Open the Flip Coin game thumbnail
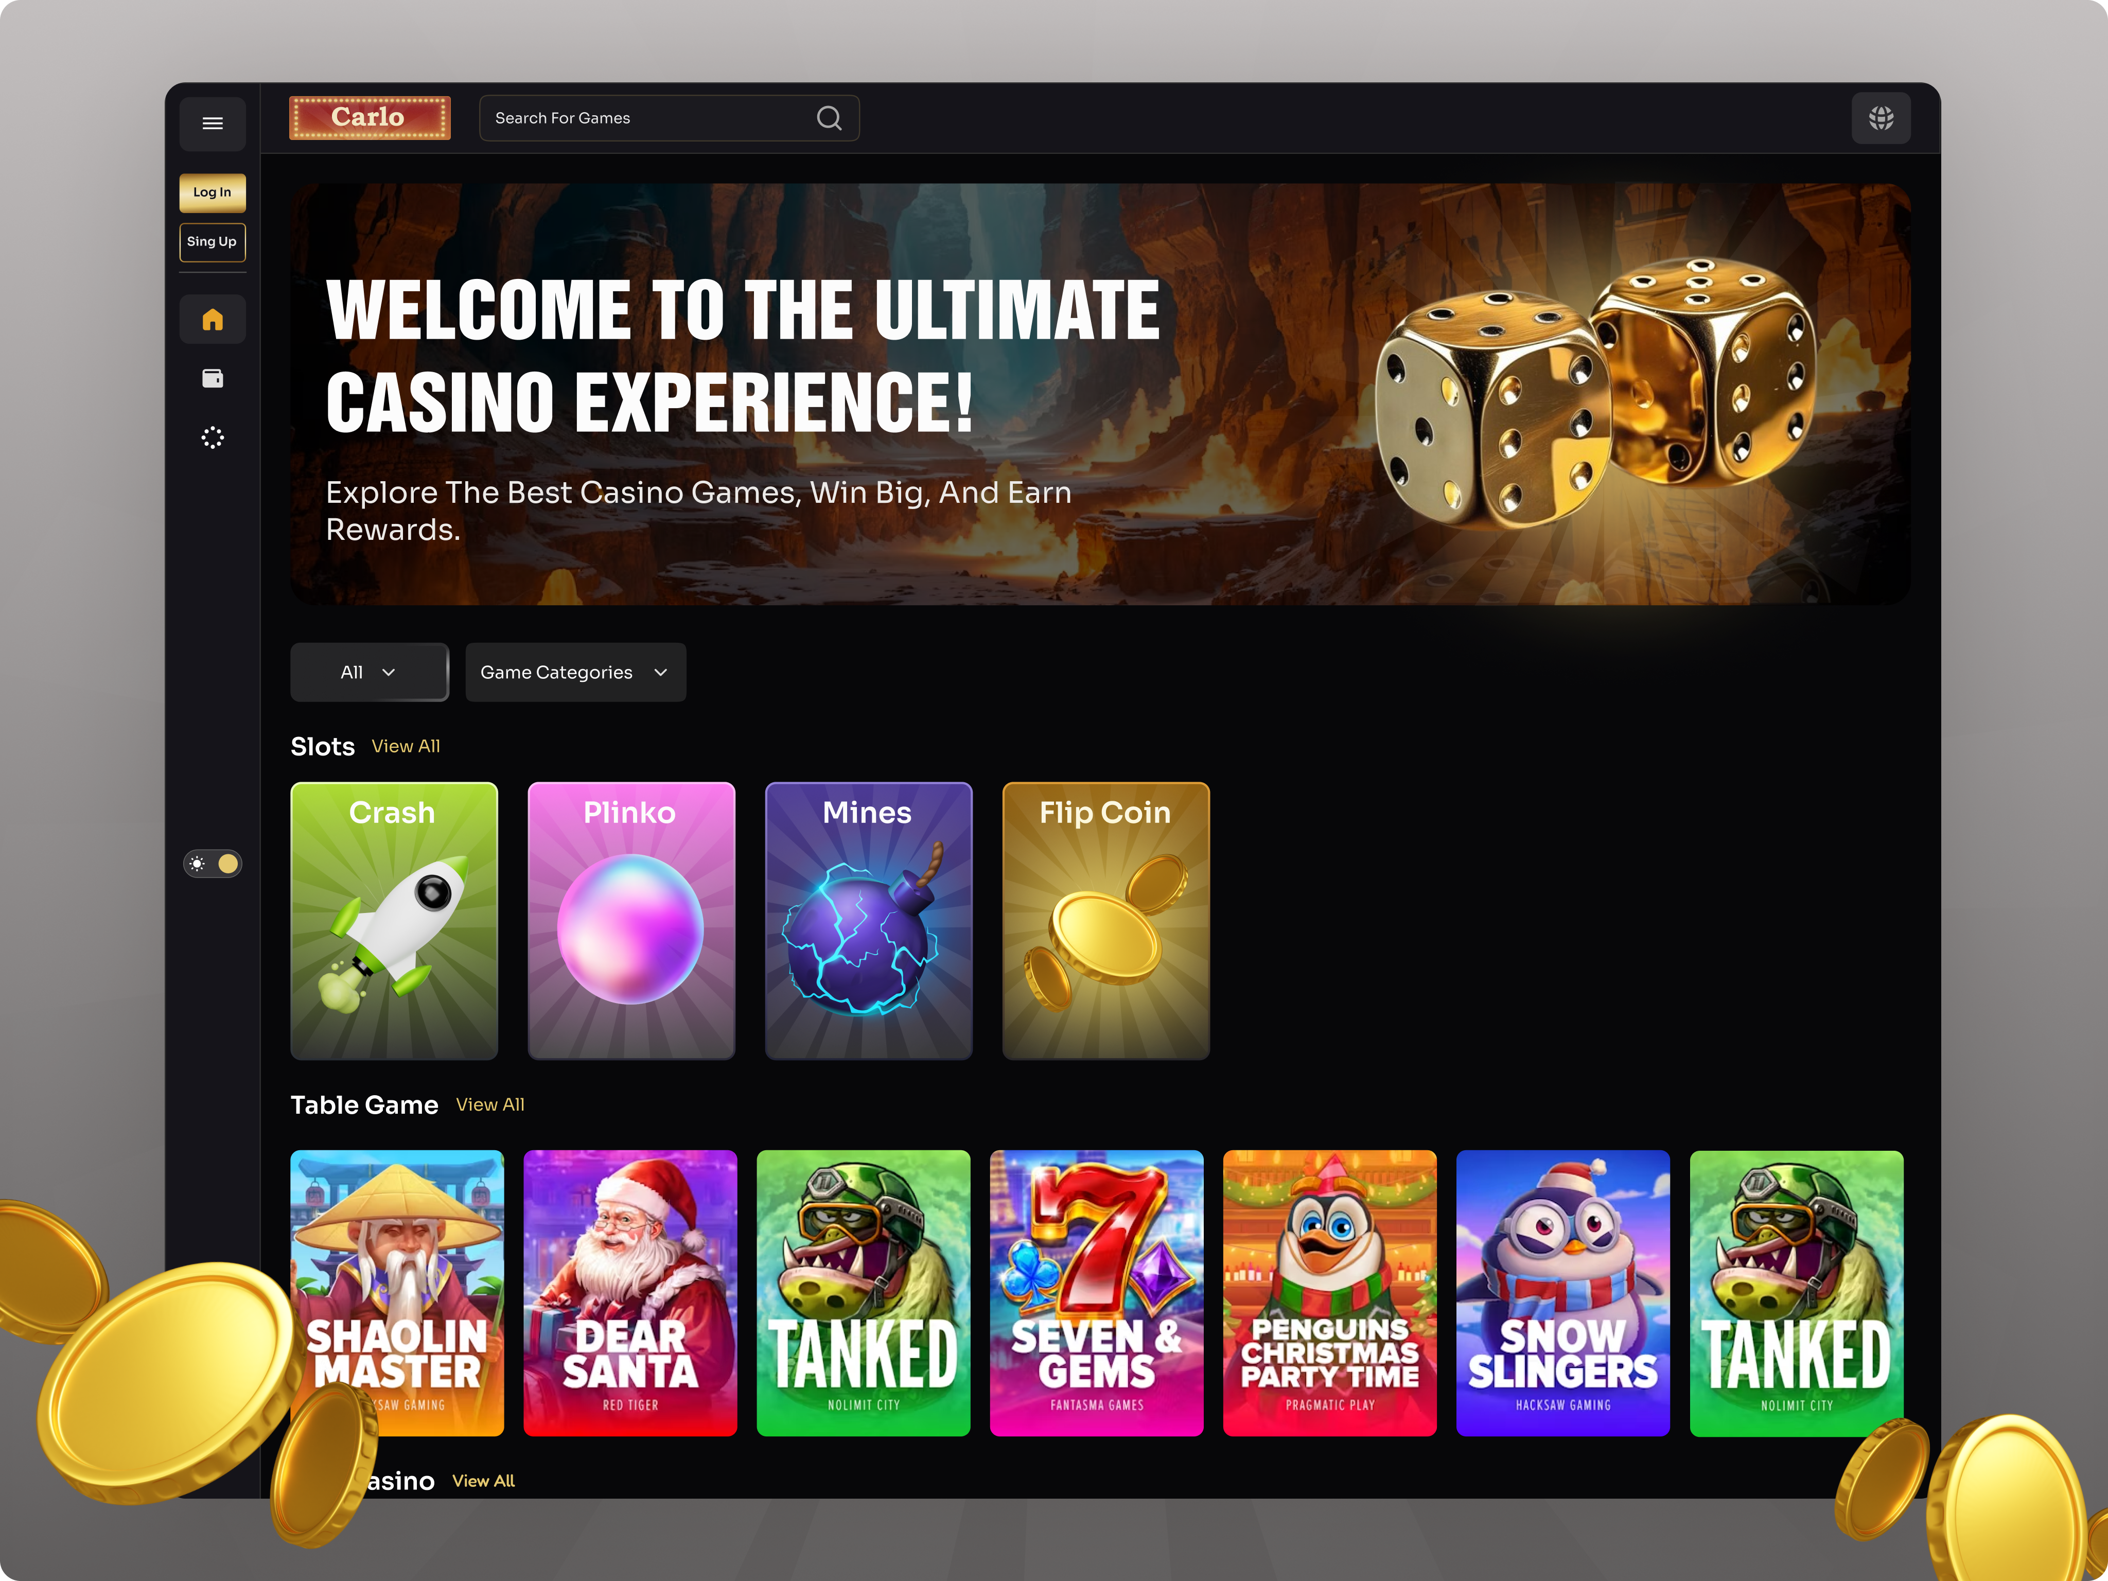2108x1581 pixels. [1104, 921]
